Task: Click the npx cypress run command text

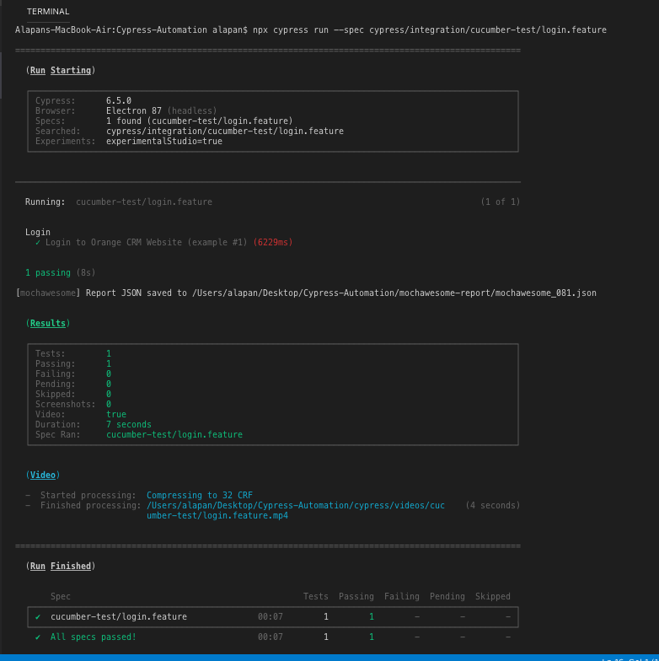Action: point(430,30)
